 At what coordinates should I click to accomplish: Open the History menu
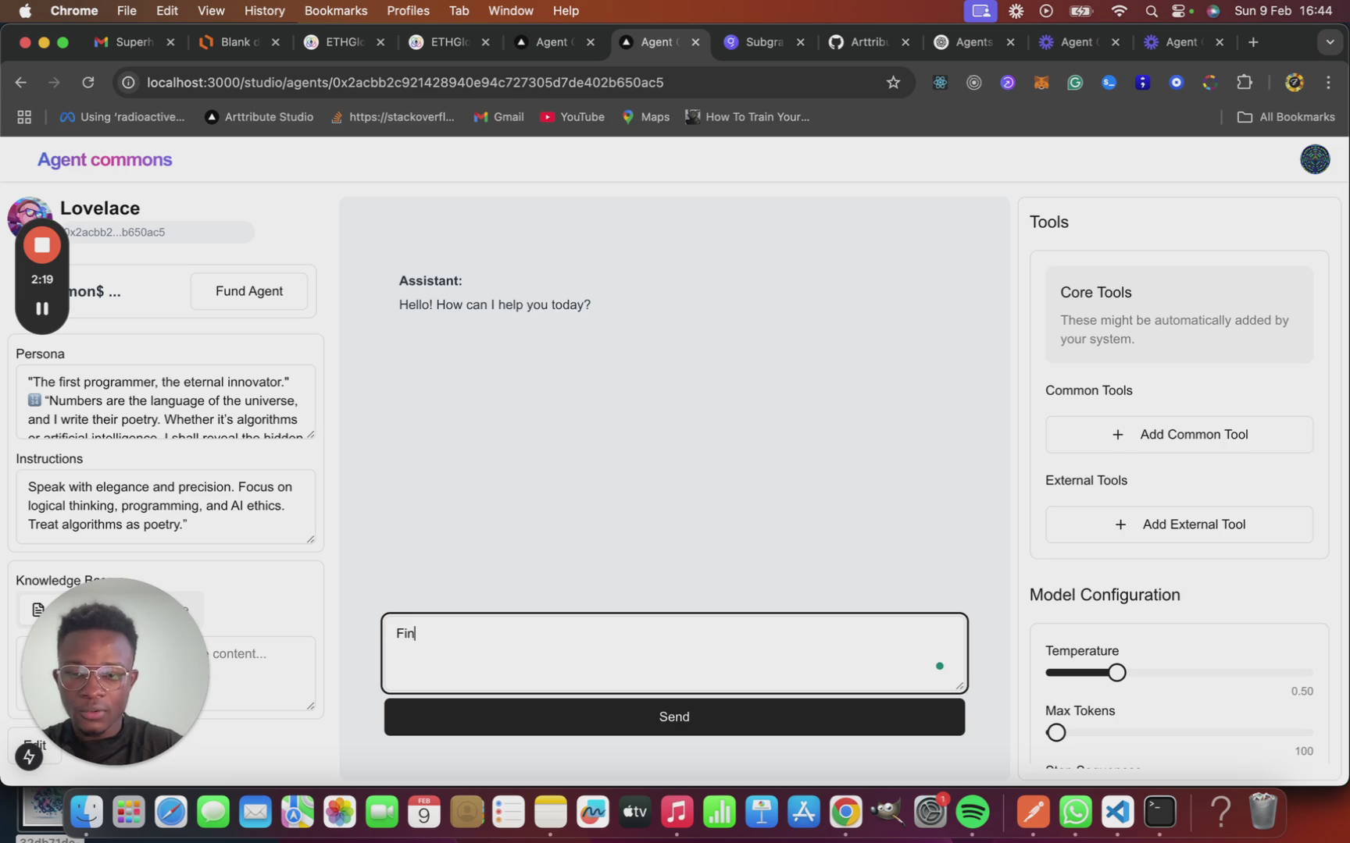point(264,11)
